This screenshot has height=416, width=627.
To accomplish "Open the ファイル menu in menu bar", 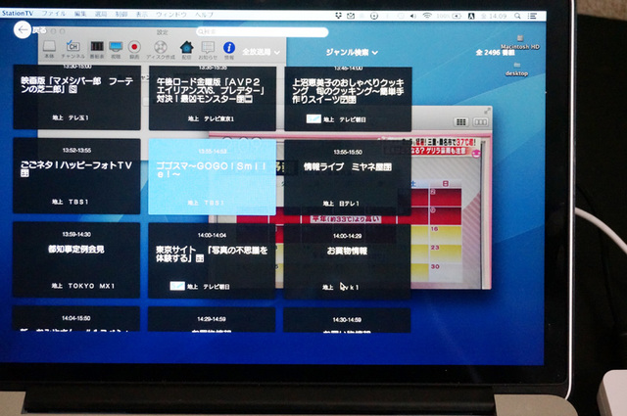I will coord(55,16).
